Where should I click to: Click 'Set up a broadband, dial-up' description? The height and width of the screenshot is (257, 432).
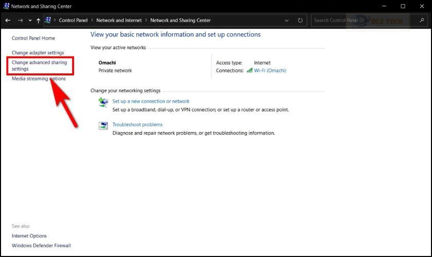click(x=201, y=109)
